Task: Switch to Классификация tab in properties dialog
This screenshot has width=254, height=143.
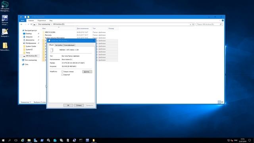Action: coord(69,45)
